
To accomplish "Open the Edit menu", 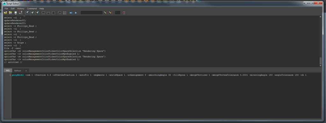I will click(13, 9).
